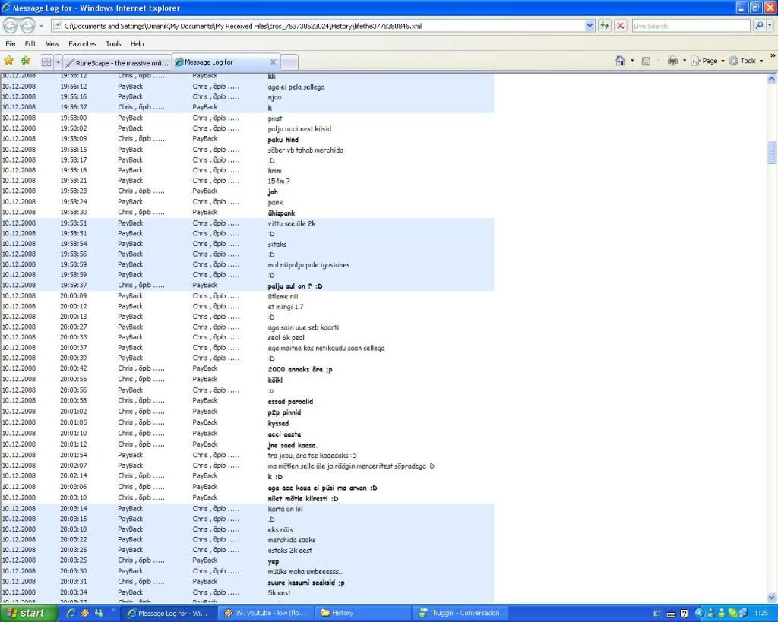Click the search magnifier icon
The image size is (778, 622).
[759, 26]
